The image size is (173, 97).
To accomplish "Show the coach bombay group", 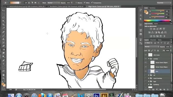I will 145,78.
